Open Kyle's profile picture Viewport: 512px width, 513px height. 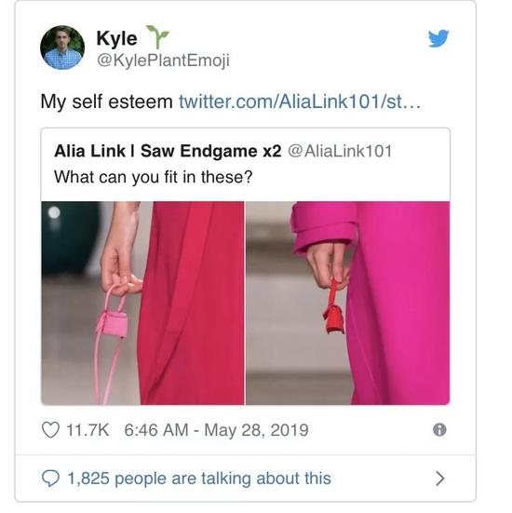(62, 47)
